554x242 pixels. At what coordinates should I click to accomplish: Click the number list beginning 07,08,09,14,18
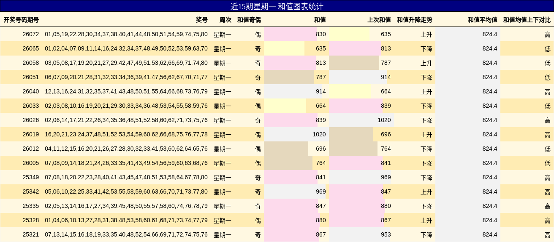(126, 163)
